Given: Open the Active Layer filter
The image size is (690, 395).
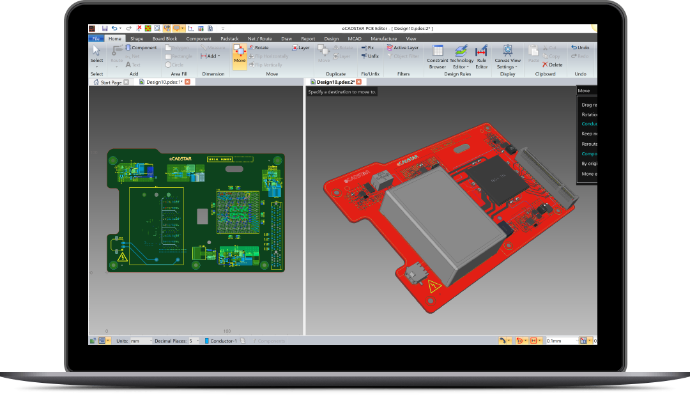Looking at the screenshot, I should 402,47.
